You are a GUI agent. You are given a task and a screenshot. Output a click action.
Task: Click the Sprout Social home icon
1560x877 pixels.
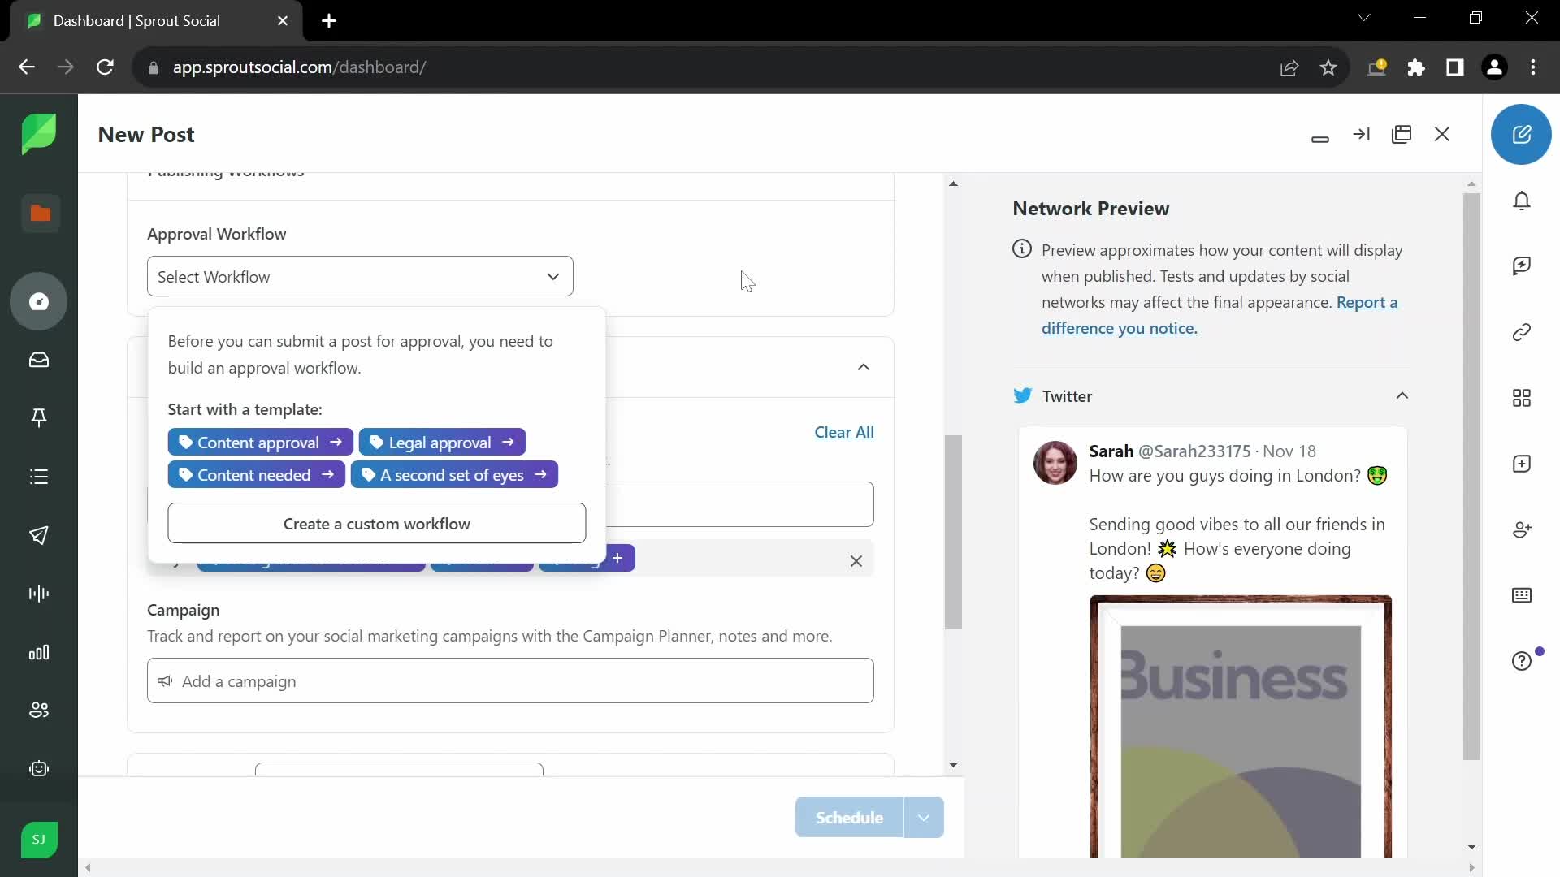click(38, 133)
